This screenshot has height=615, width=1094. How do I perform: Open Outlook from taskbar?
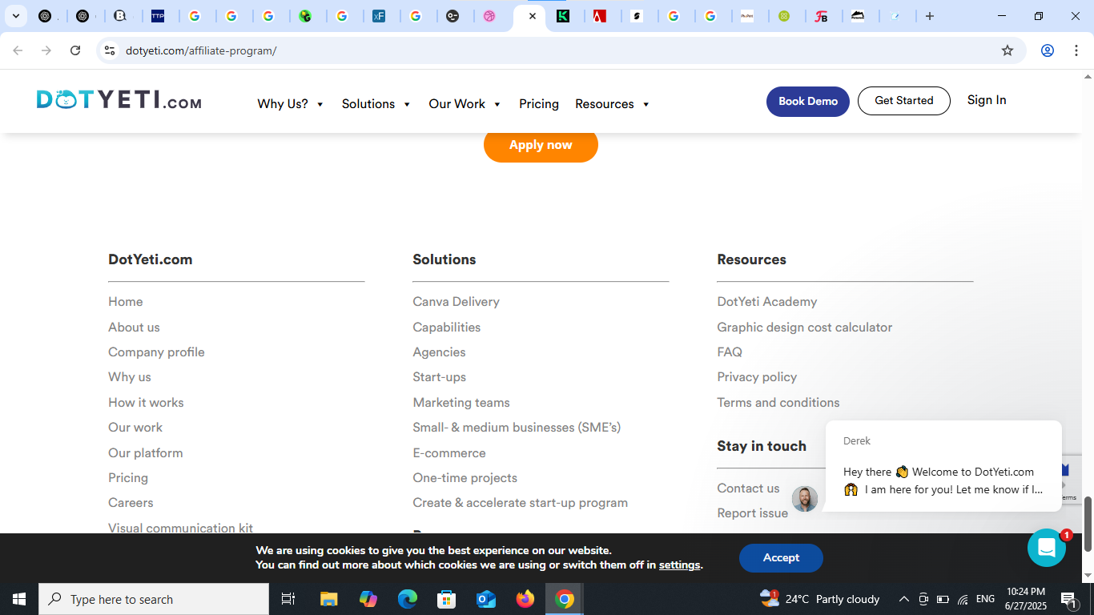(x=486, y=599)
